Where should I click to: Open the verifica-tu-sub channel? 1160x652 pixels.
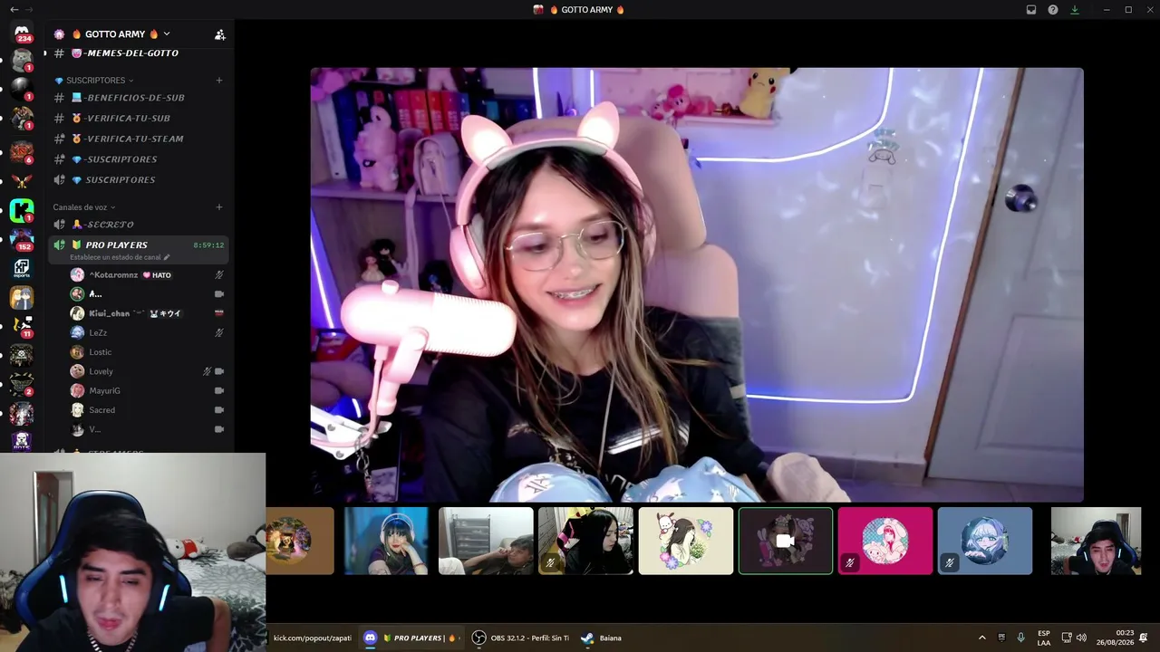coord(139,119)
